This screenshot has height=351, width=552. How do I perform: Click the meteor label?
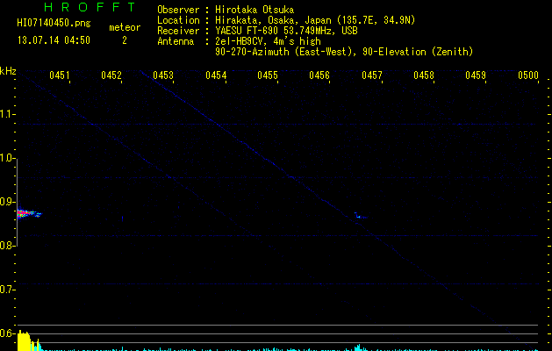125,27
